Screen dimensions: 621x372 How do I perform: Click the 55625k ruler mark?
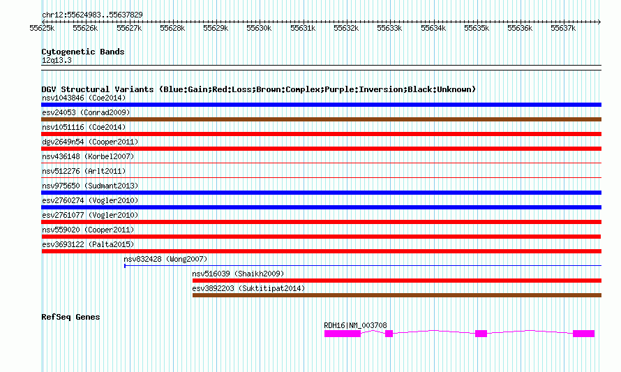[42, 28]
